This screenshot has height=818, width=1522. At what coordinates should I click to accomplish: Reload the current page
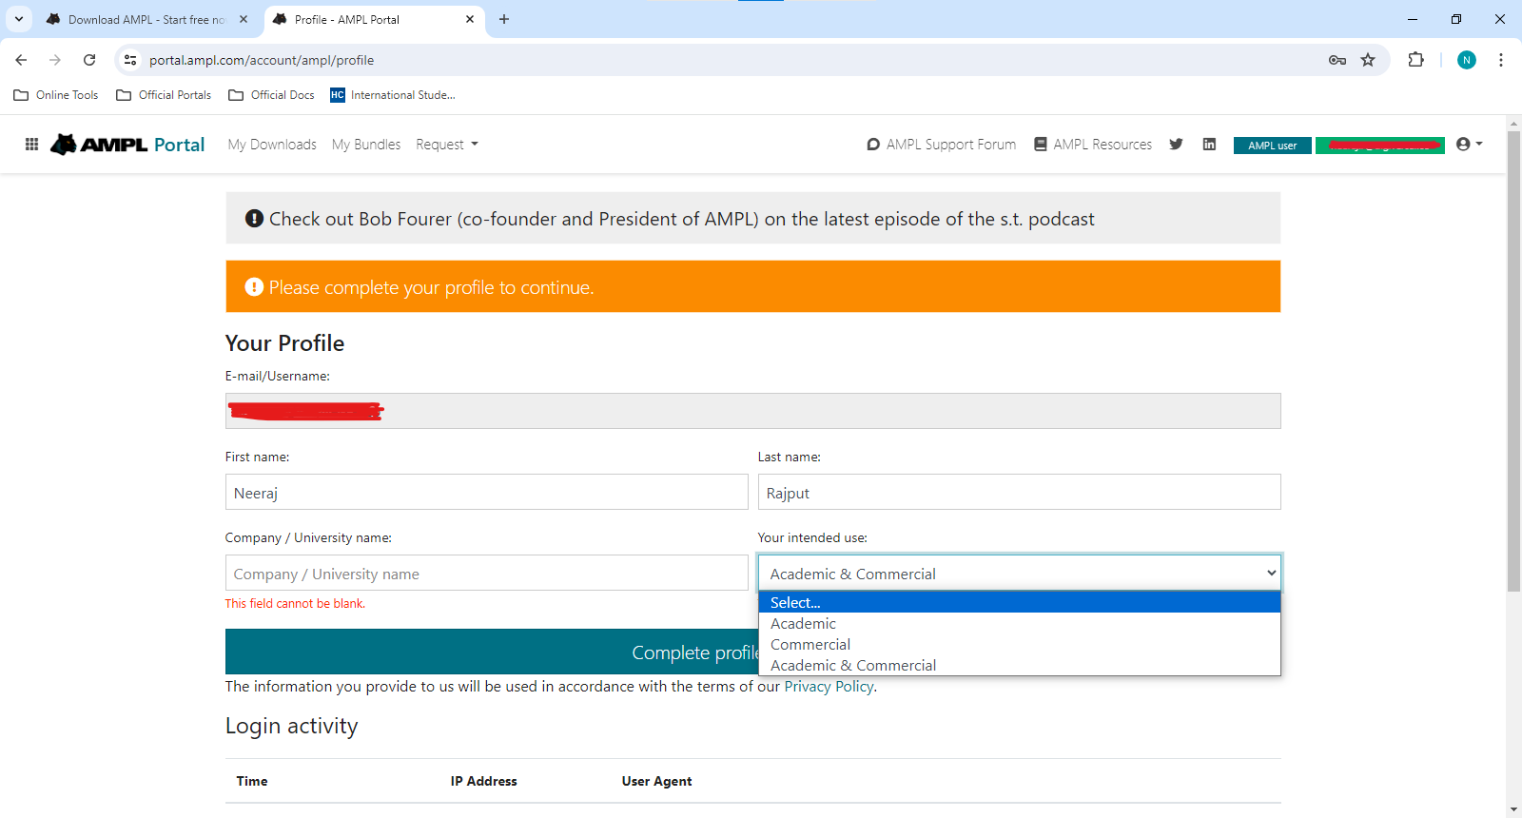click(x=89, y=60)
